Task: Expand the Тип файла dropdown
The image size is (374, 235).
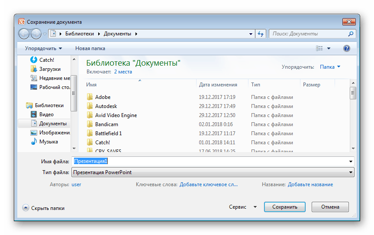Action: [x=351, y=172]
